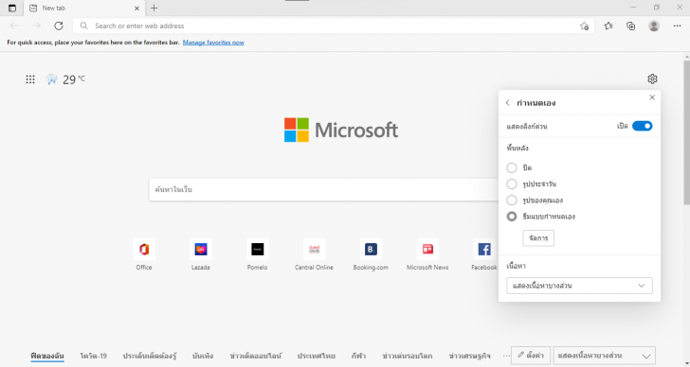Open the Office quick link
The image size is (690, 367).
pyautogui.click(x=144, y=254)
